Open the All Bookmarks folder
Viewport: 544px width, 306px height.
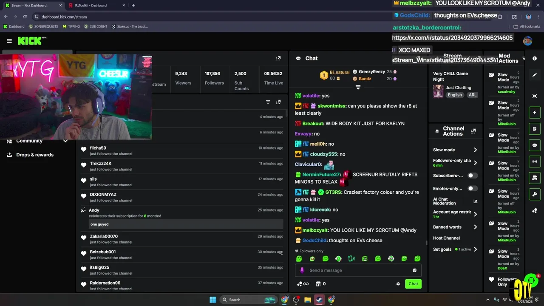[527, 26]
